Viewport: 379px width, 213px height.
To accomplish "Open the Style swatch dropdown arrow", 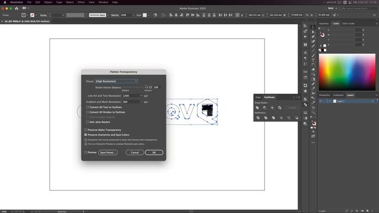I will coord(149,15).
